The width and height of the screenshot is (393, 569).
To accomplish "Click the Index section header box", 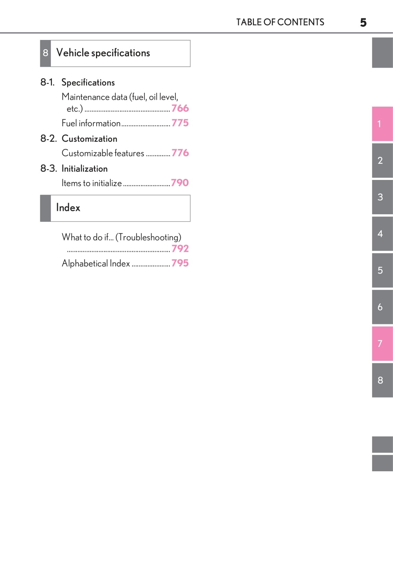I will pyautogui.click(x=115, y=208).
